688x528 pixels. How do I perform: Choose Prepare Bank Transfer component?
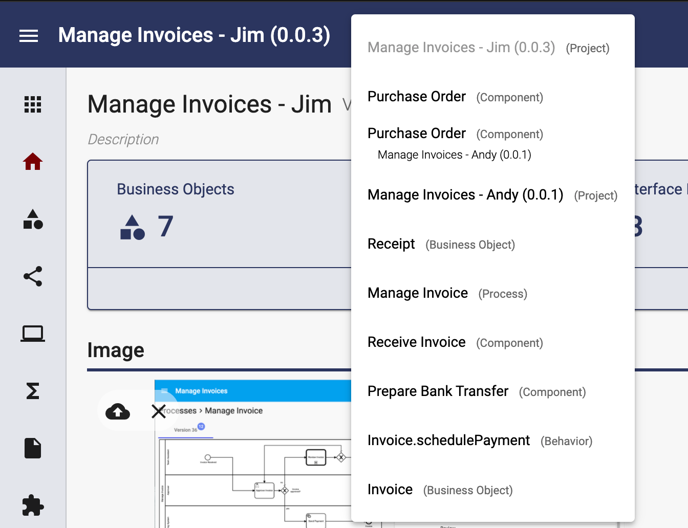click(493, 391)
